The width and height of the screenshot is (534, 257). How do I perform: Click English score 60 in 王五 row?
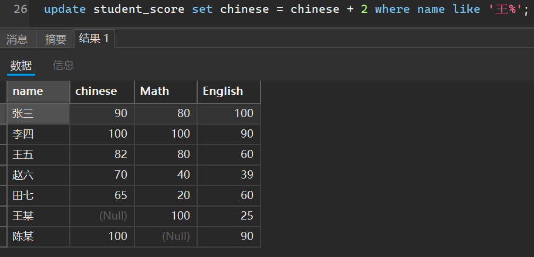tap(229, 155)
